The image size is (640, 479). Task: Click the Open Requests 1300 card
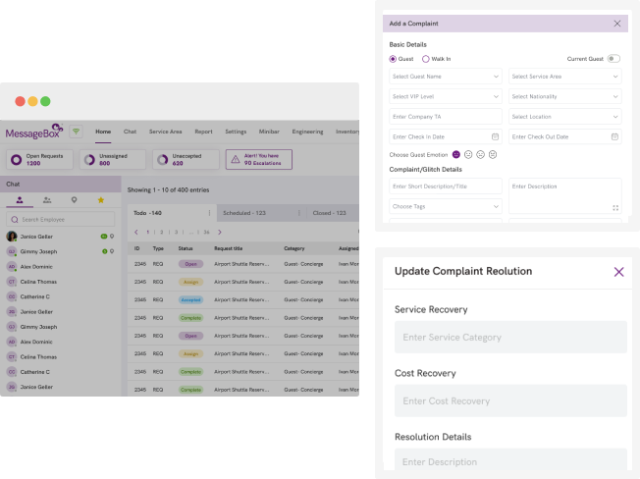click(x=40, y=159)
